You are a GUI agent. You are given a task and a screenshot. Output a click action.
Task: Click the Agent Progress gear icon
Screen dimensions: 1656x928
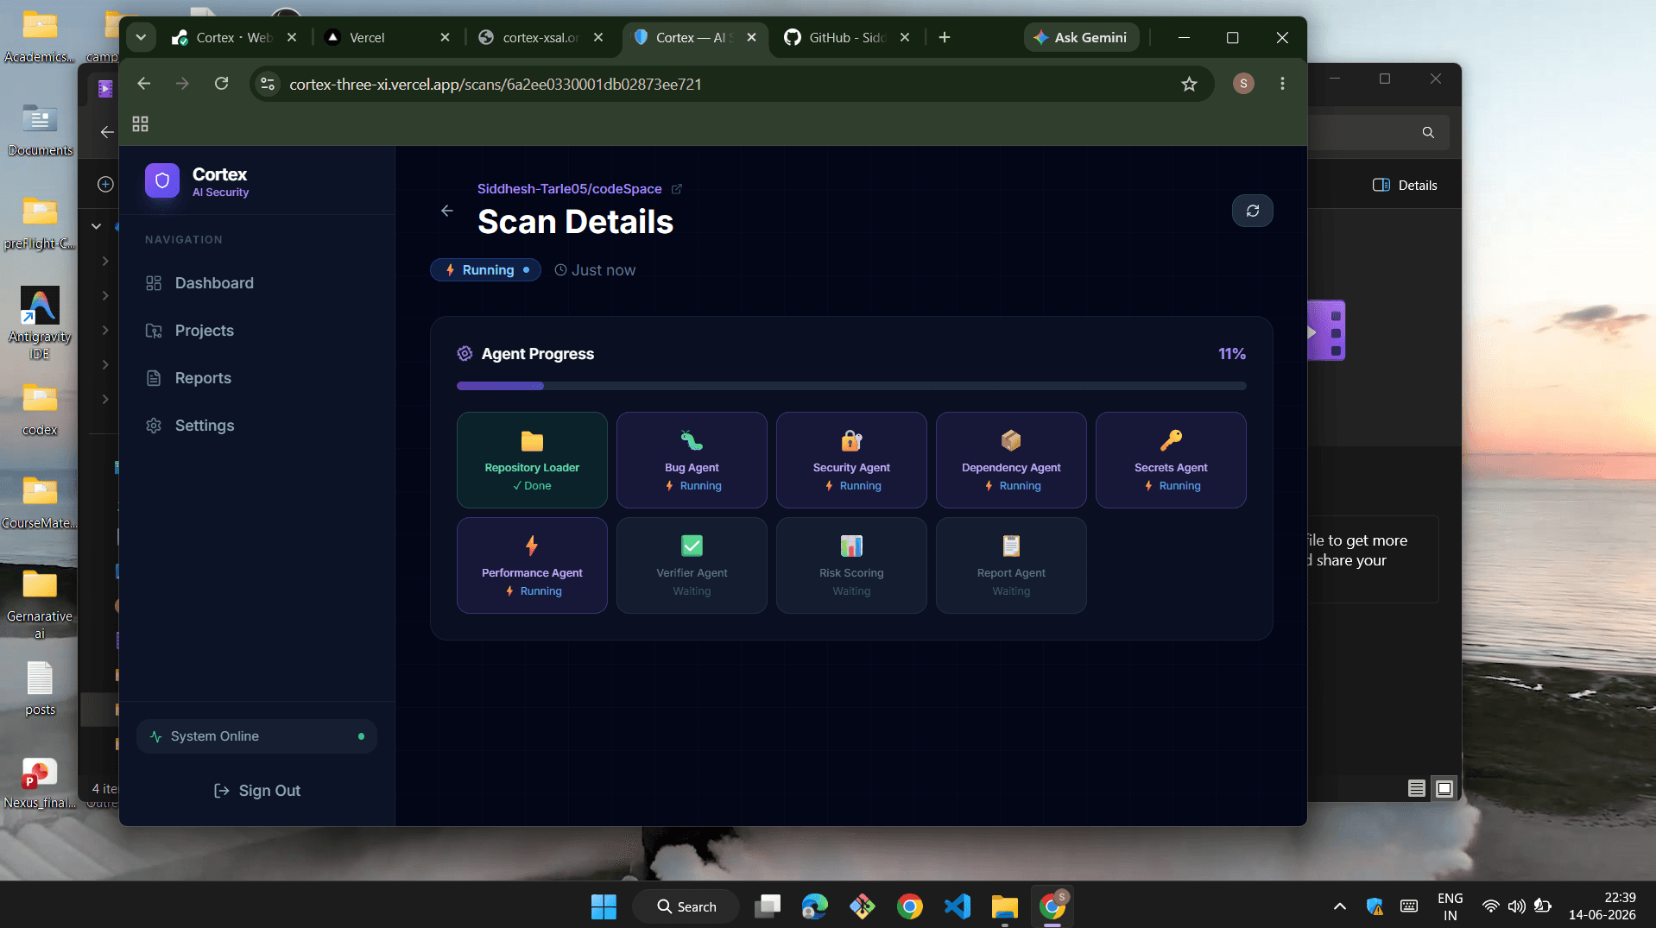click(x=465, y=353)
